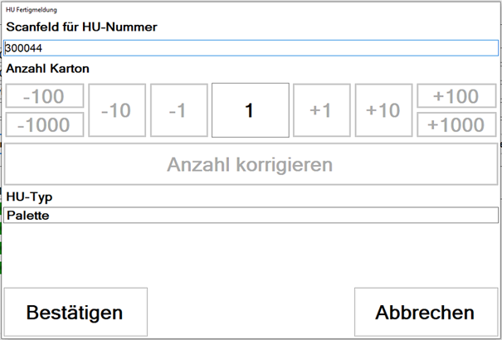Open the HU-Typ Palette field

(251, 216)
